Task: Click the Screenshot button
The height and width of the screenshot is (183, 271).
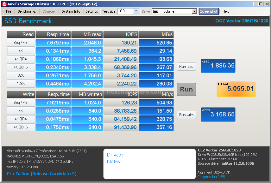Action: [x=209, y=11]
